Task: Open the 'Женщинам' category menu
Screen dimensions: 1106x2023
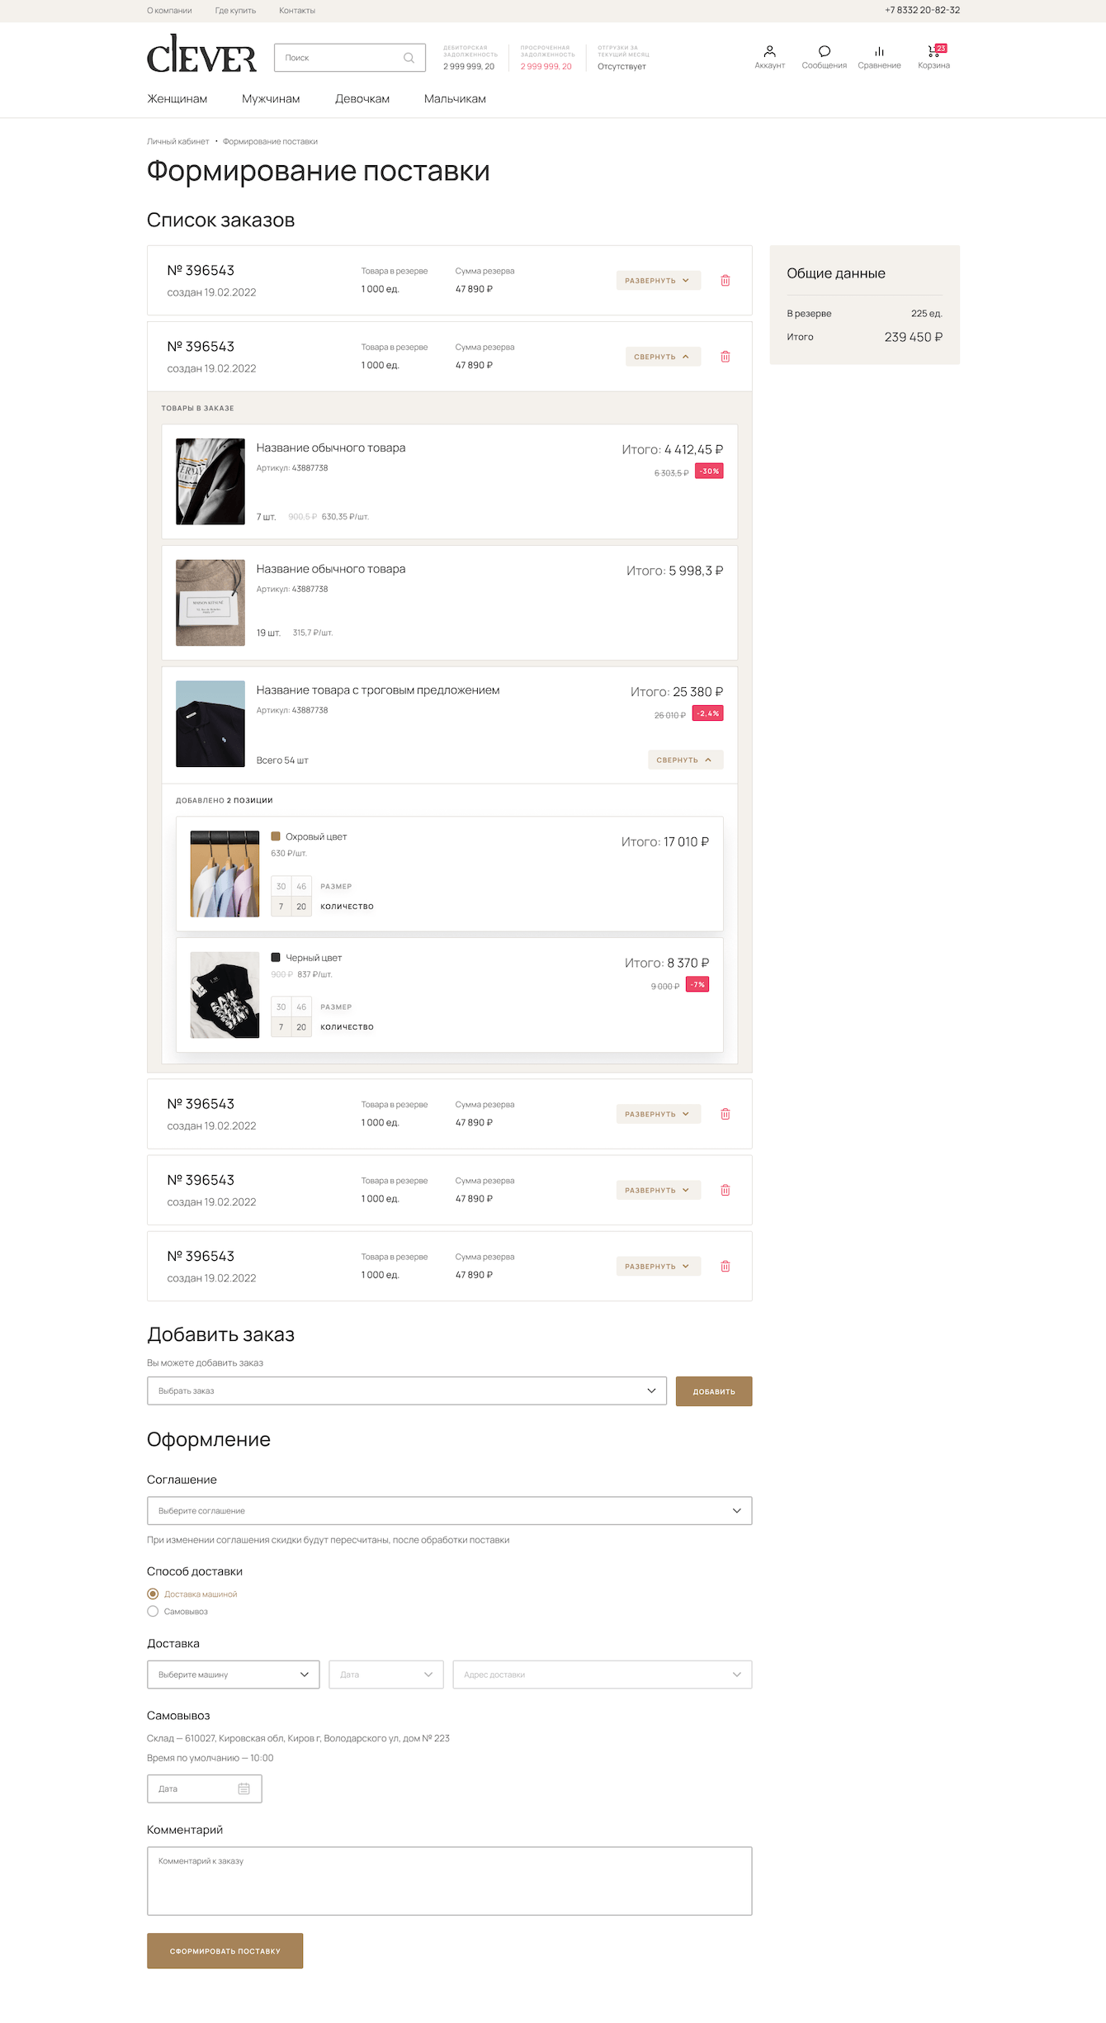Action: point(177,99)
